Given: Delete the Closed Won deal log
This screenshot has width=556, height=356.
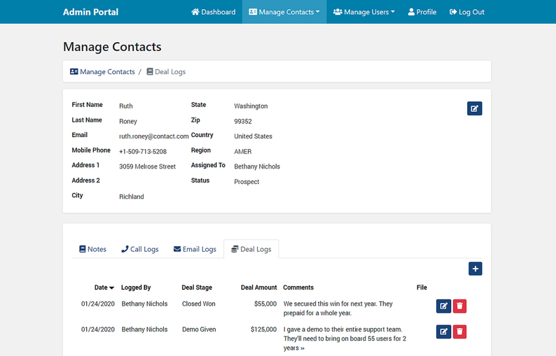Looking at the screenshot, I should (x=459, y=306).
